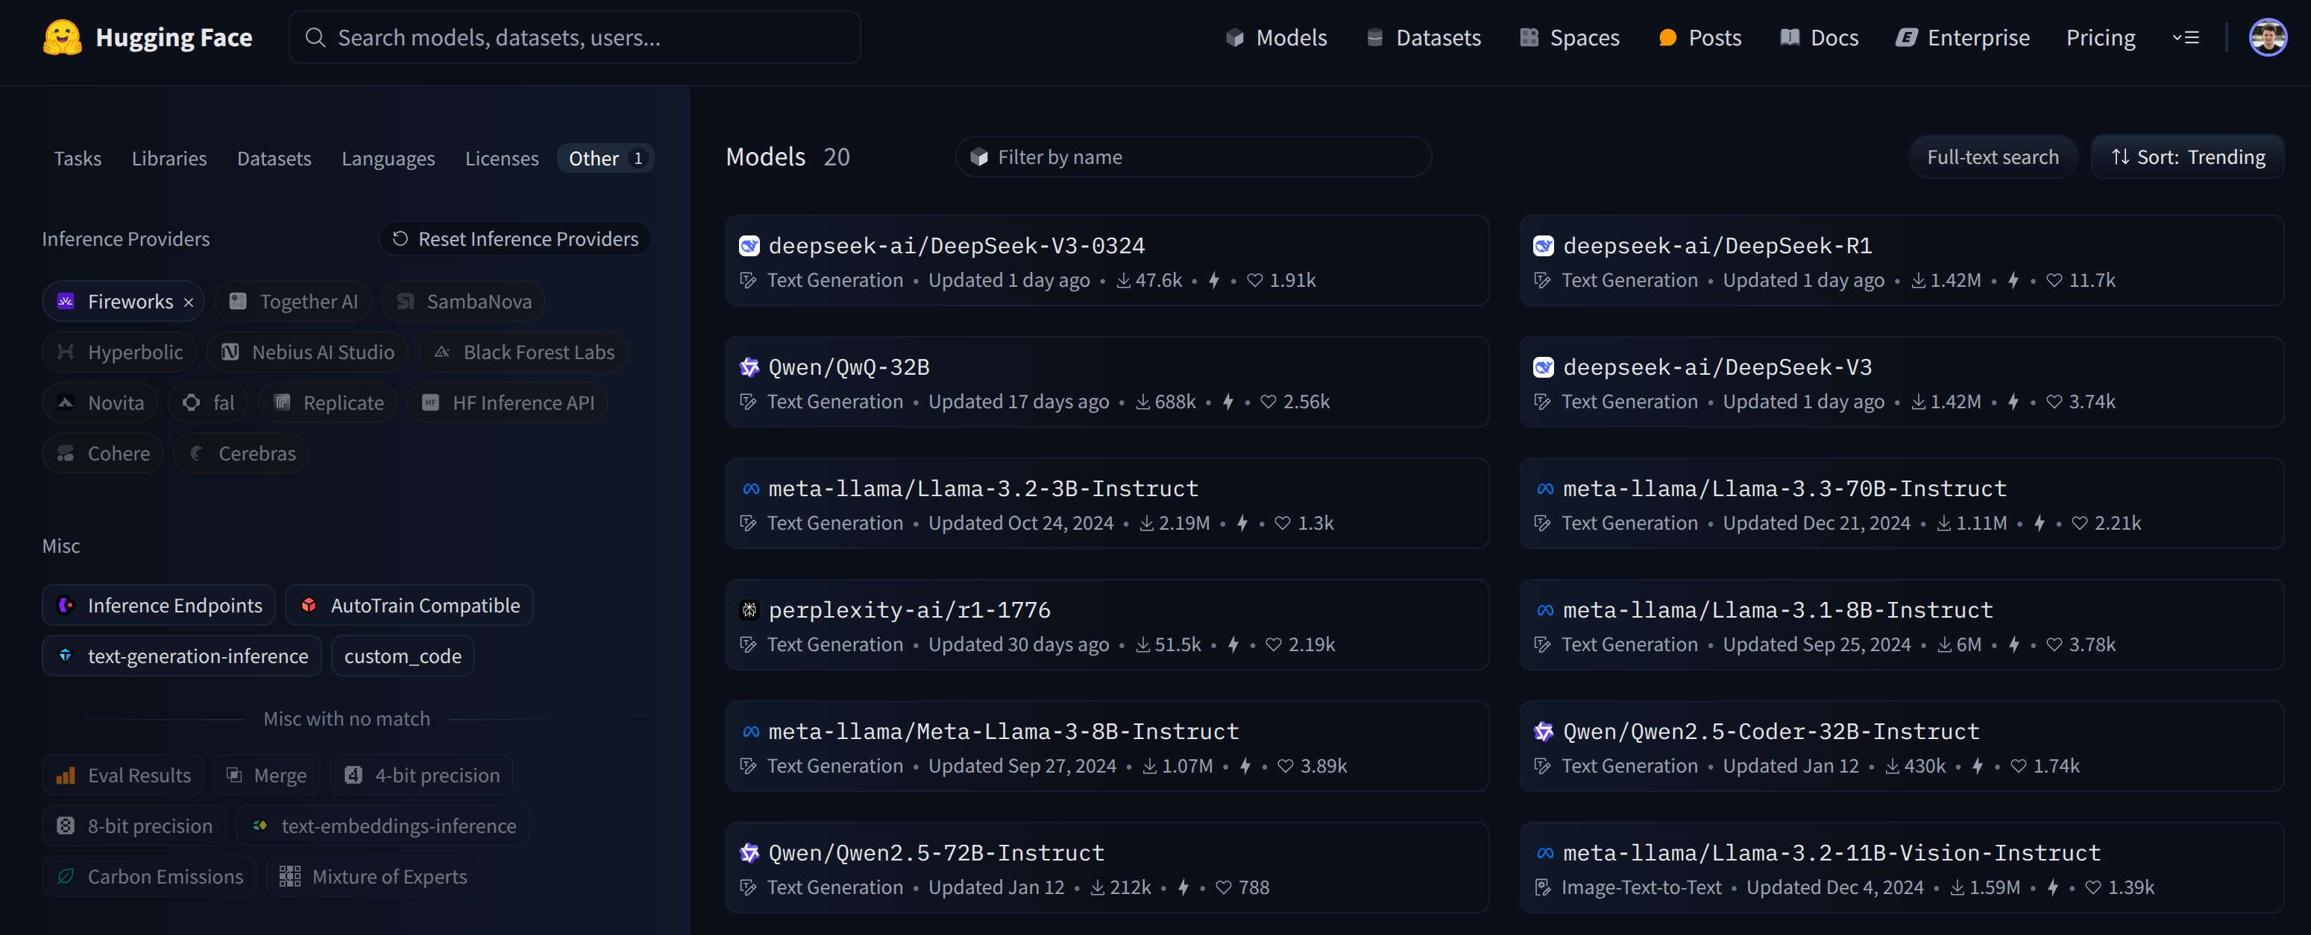Open the Other filter category
The height and width of the screenshot is (935, 2311).
605,158
